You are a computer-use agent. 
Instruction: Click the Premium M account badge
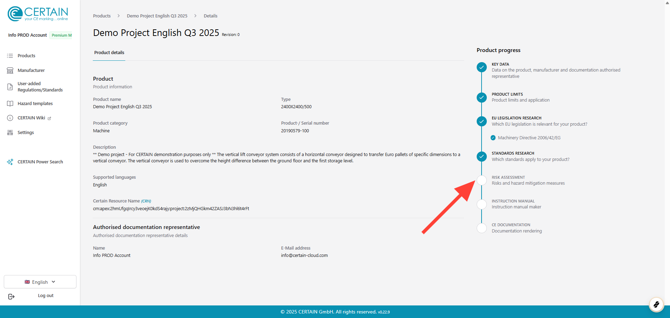[x=61, y=35]
